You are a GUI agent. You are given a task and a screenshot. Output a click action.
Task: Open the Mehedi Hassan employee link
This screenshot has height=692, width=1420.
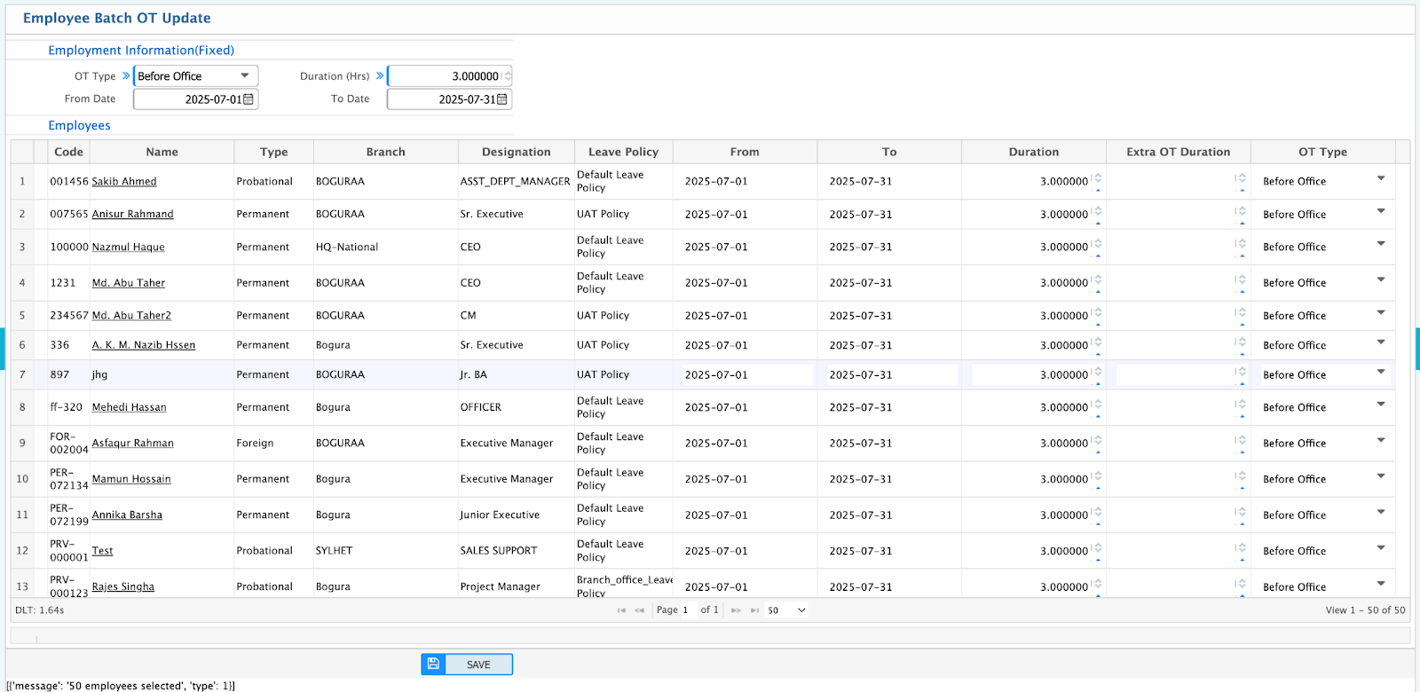coord(130,407)
